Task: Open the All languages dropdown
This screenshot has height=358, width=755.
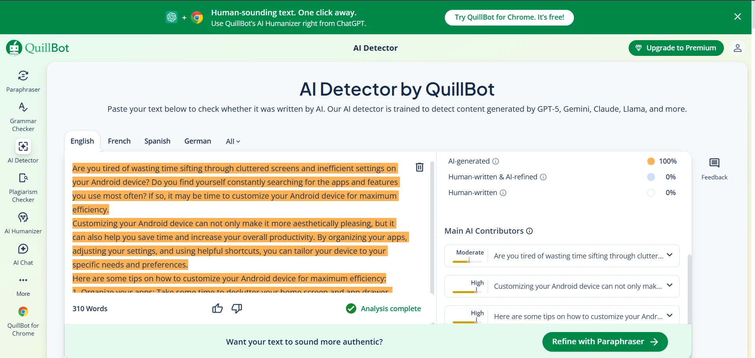Action: 233,141
